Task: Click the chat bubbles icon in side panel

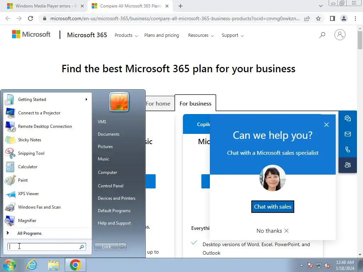Action: pyautogui.click(x=347, y=118)
